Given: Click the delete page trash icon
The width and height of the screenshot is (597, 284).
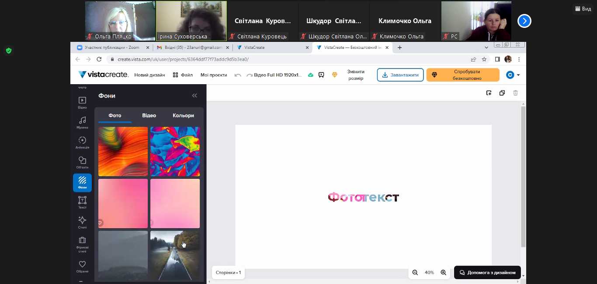Looking at the screenshot, I should 515,93.
